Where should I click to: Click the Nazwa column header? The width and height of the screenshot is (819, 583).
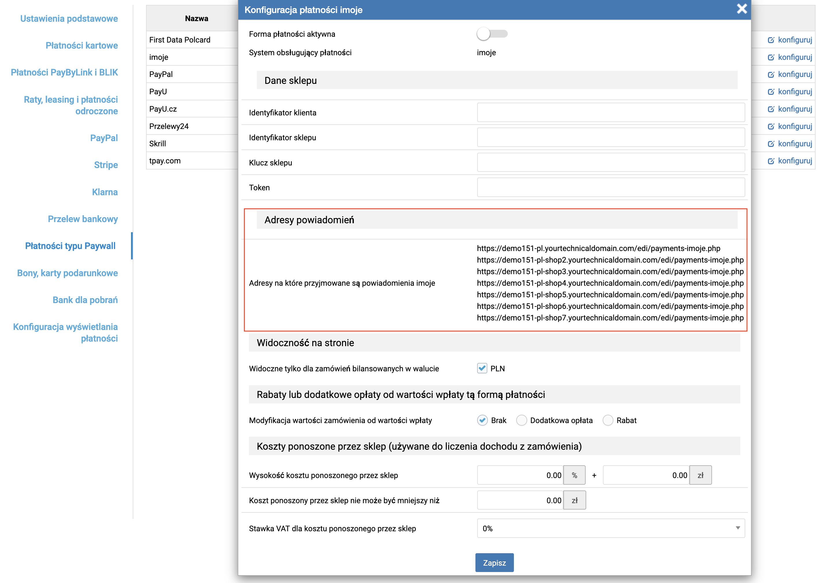197,18
